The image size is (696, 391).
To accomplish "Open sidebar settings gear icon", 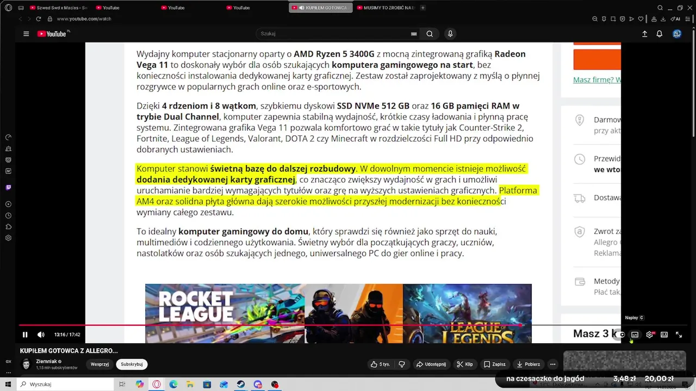I will [8, 238].
